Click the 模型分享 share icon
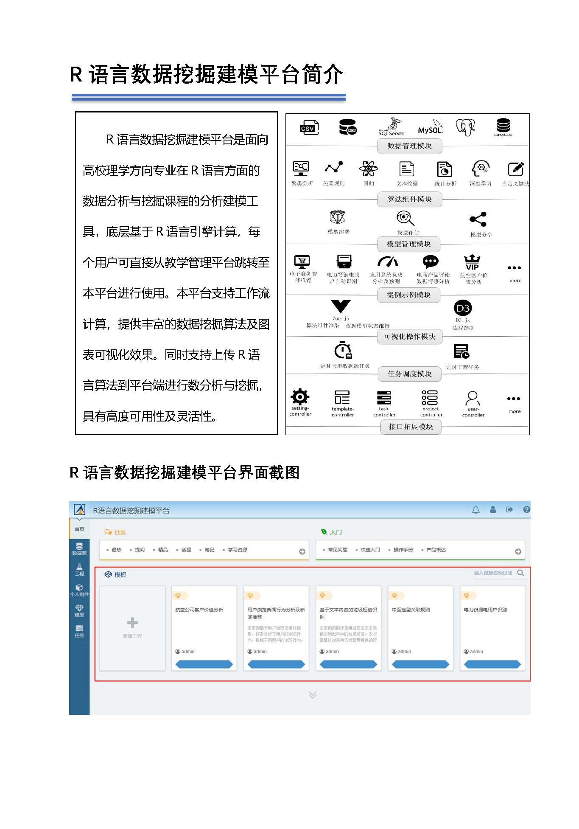Screen dimensions: 579x829 pos(478,219)
